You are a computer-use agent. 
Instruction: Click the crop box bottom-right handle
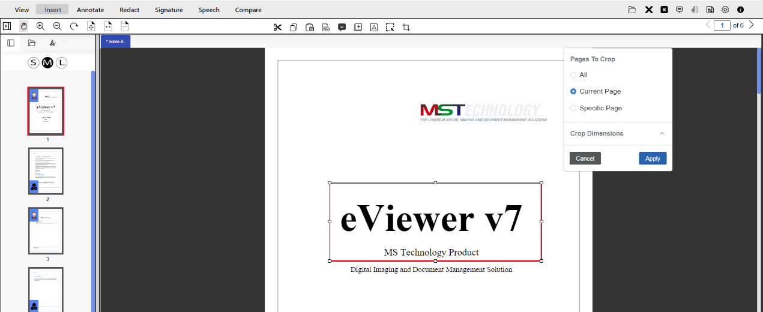541,261
